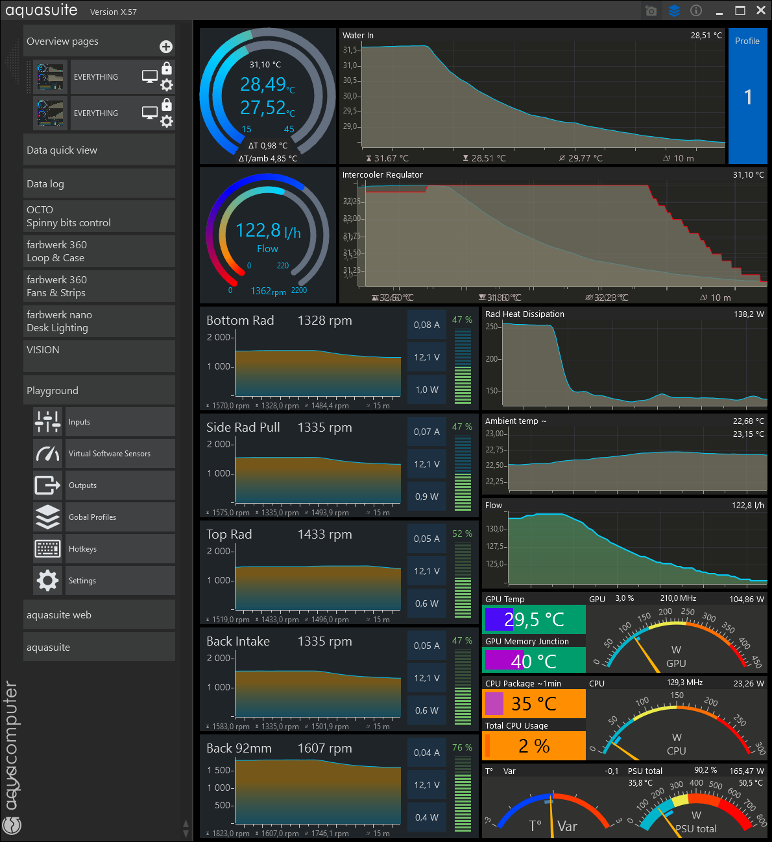Click the Ambient temp chart
The height and width of the screenshot is (842, 772).
(x=625, y=454)
